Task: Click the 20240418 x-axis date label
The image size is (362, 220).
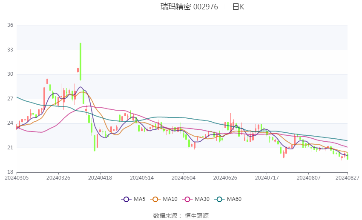Action: click(x=100, y=178)
